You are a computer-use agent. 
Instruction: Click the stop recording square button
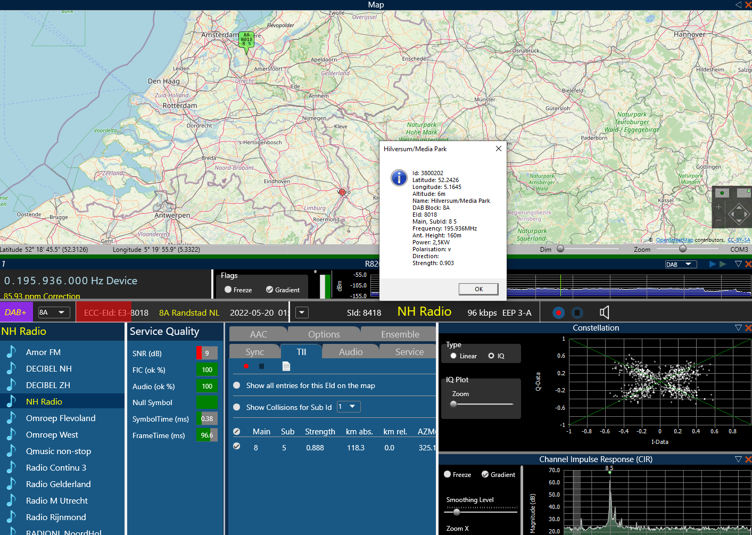point(577,312)
